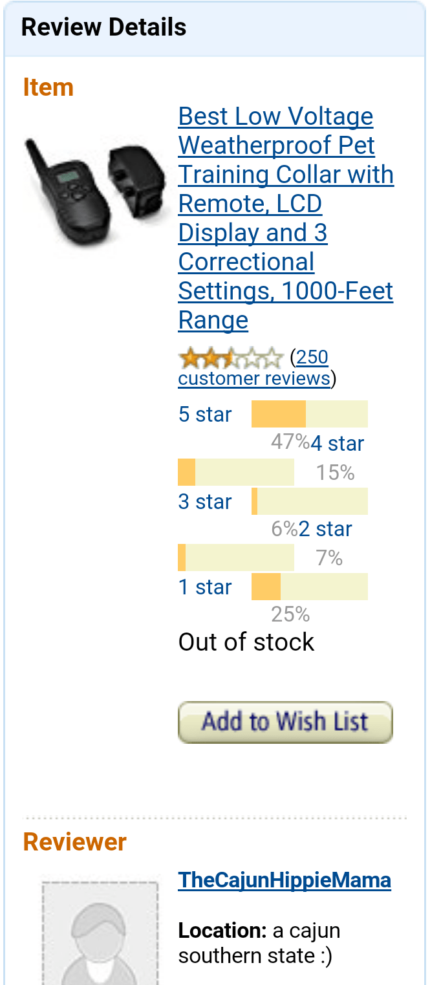
Task: Click the 25% label for 1 star
Action: tap(290, 614)
